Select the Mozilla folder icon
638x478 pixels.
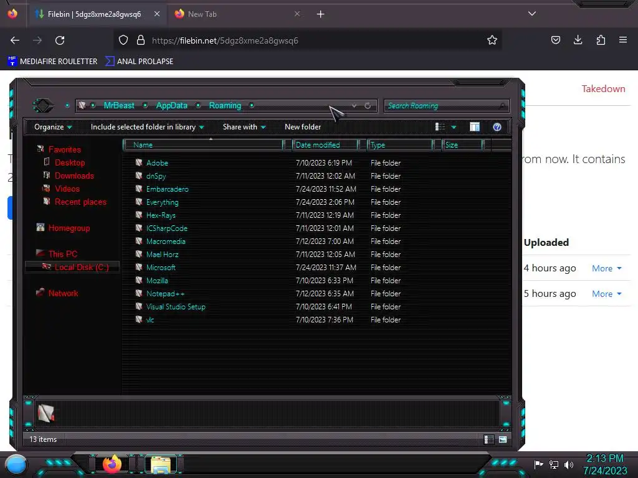coord(139,280)
